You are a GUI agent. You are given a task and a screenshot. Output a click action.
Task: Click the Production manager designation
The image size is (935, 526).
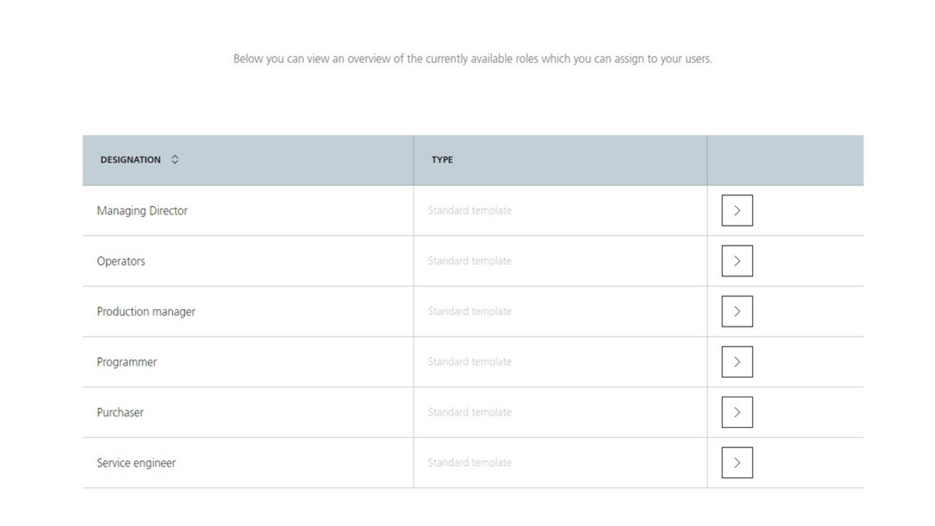point(146,312)
